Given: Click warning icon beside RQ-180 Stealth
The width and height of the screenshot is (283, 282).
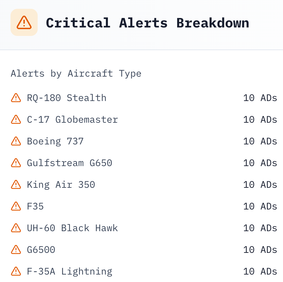Looking at the screenshot, I should point(16,98).
